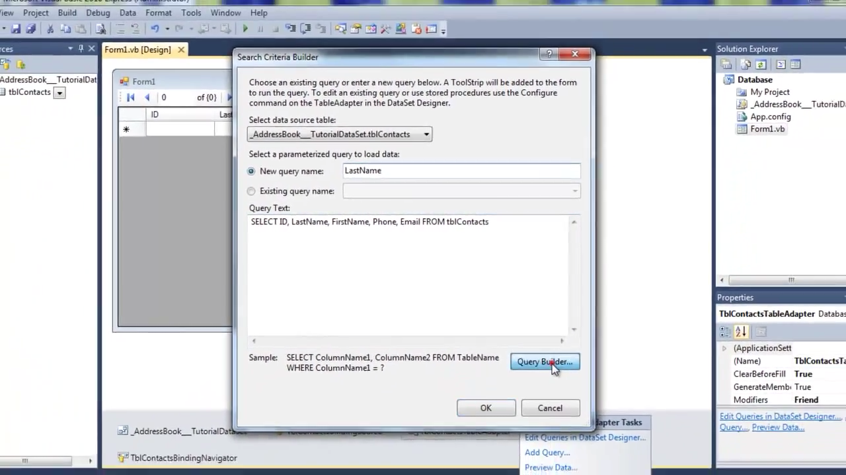Open the Debug menu
The height and width of the screenshot is (475, 846).
click(x=98, y=13)
